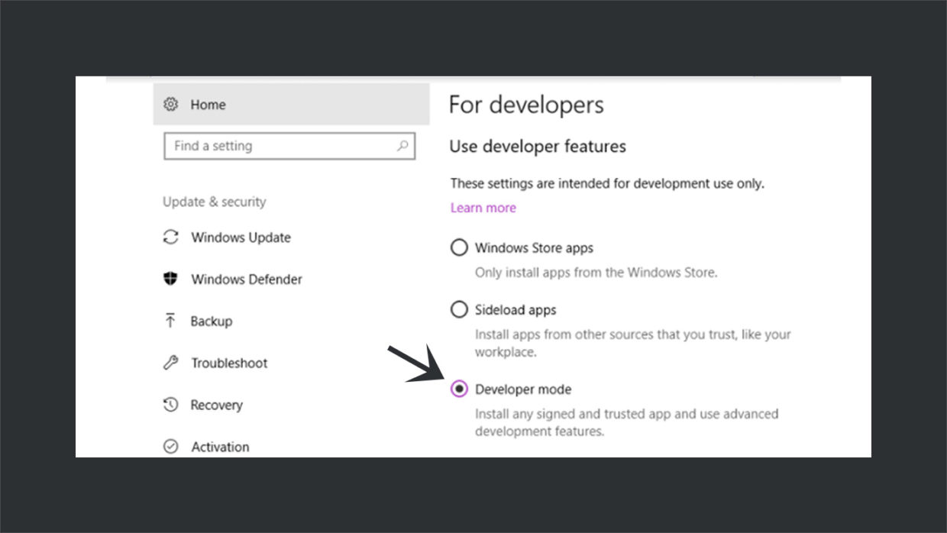The image size is (947, 533).
Task: Open the Learn more link
Action: pyautogui.click(x=483, y=208)
